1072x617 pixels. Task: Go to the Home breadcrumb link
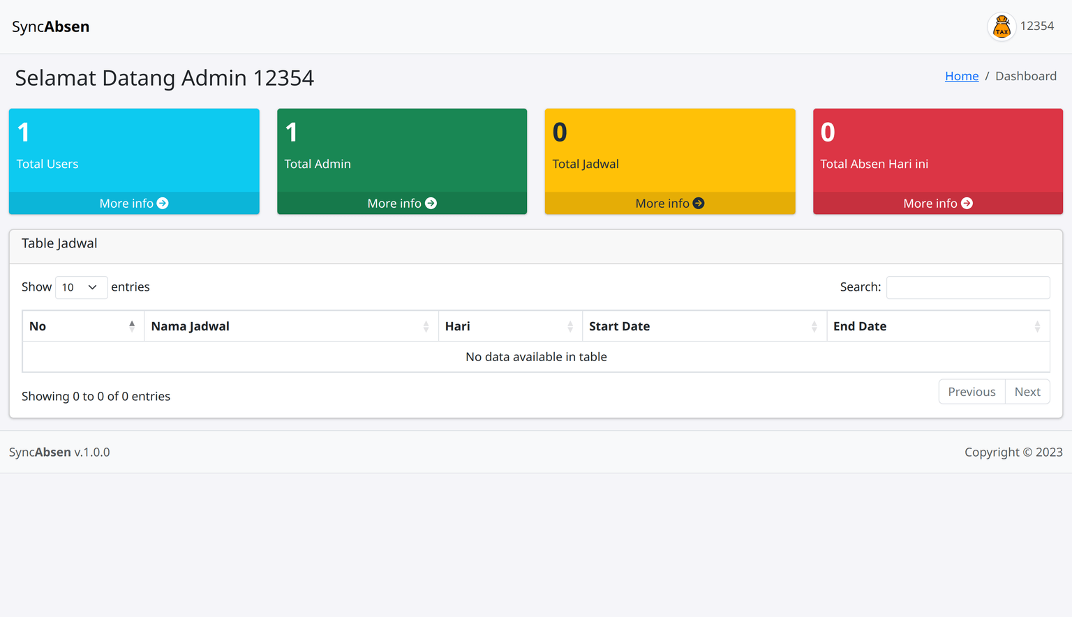pos(961,76)
